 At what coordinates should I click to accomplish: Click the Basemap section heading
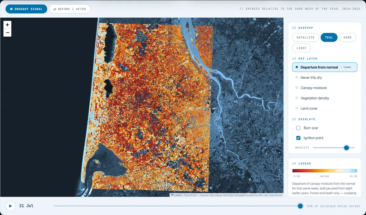(x=303, y=28)
